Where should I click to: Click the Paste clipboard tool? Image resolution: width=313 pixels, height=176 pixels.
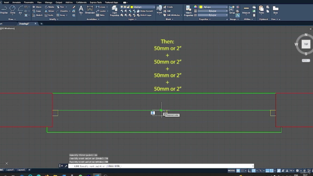click(x=261, y=10)
